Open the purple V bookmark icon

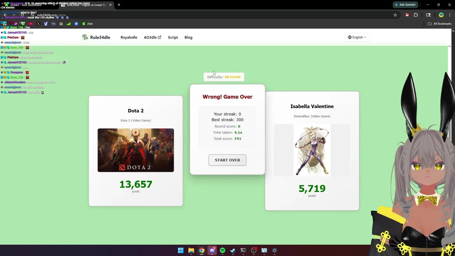[46, 24]
